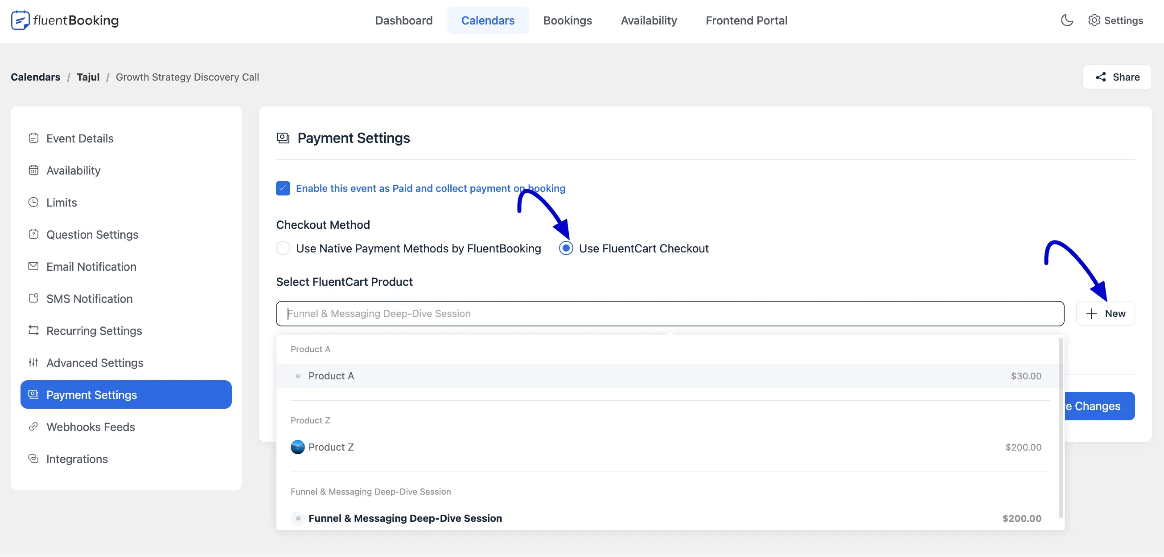Go to Tajul breadcrumb link

[88, 77]
